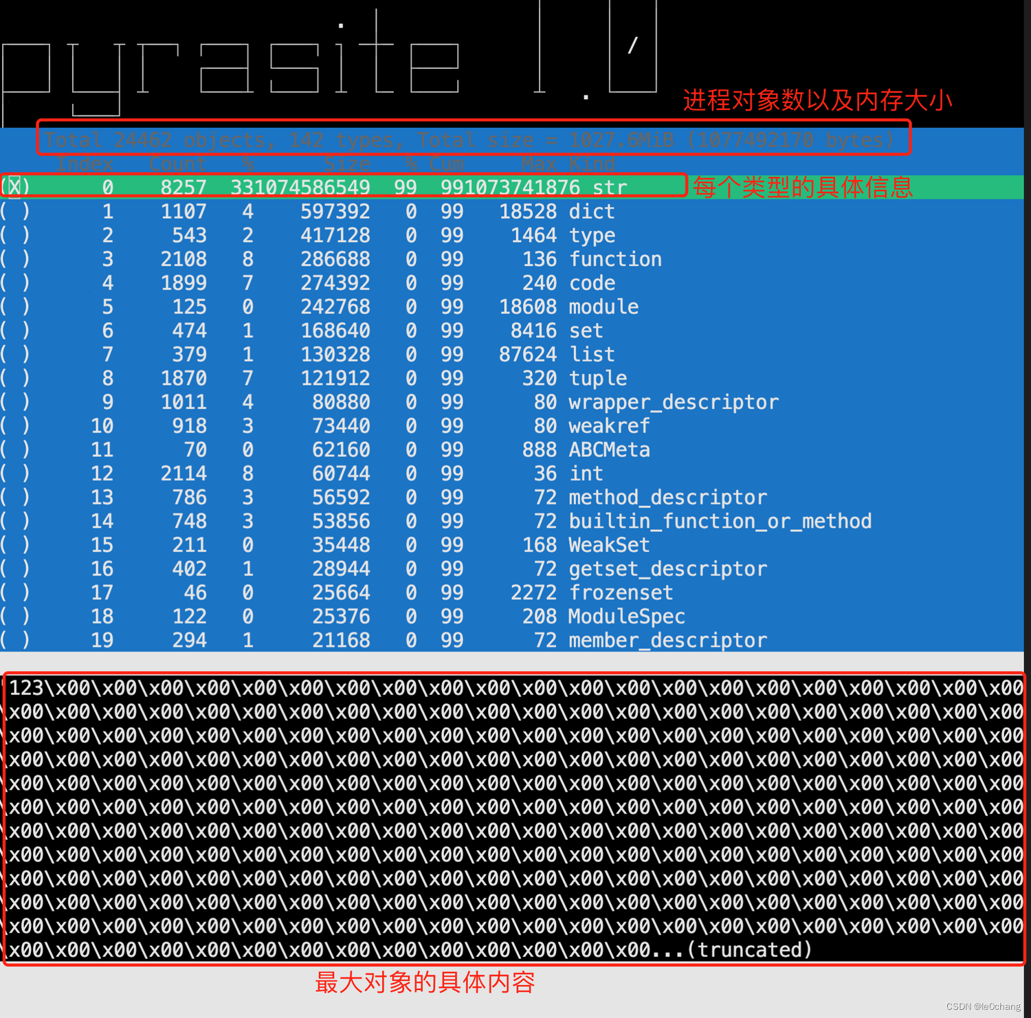Image resolution: width=1031 pixels, height=1018 pixels.
Task: Toggle the WeakSet row checkbox
Action: [15, 544]
